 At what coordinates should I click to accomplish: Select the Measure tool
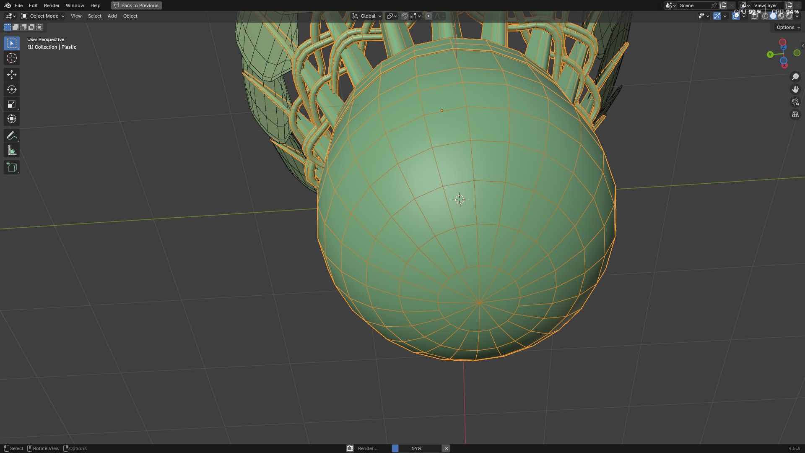pos(12,150)
